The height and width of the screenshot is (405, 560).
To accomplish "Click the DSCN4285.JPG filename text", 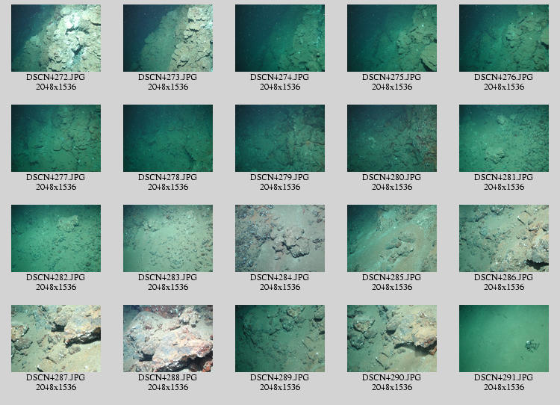I will [x=391, y=277].
